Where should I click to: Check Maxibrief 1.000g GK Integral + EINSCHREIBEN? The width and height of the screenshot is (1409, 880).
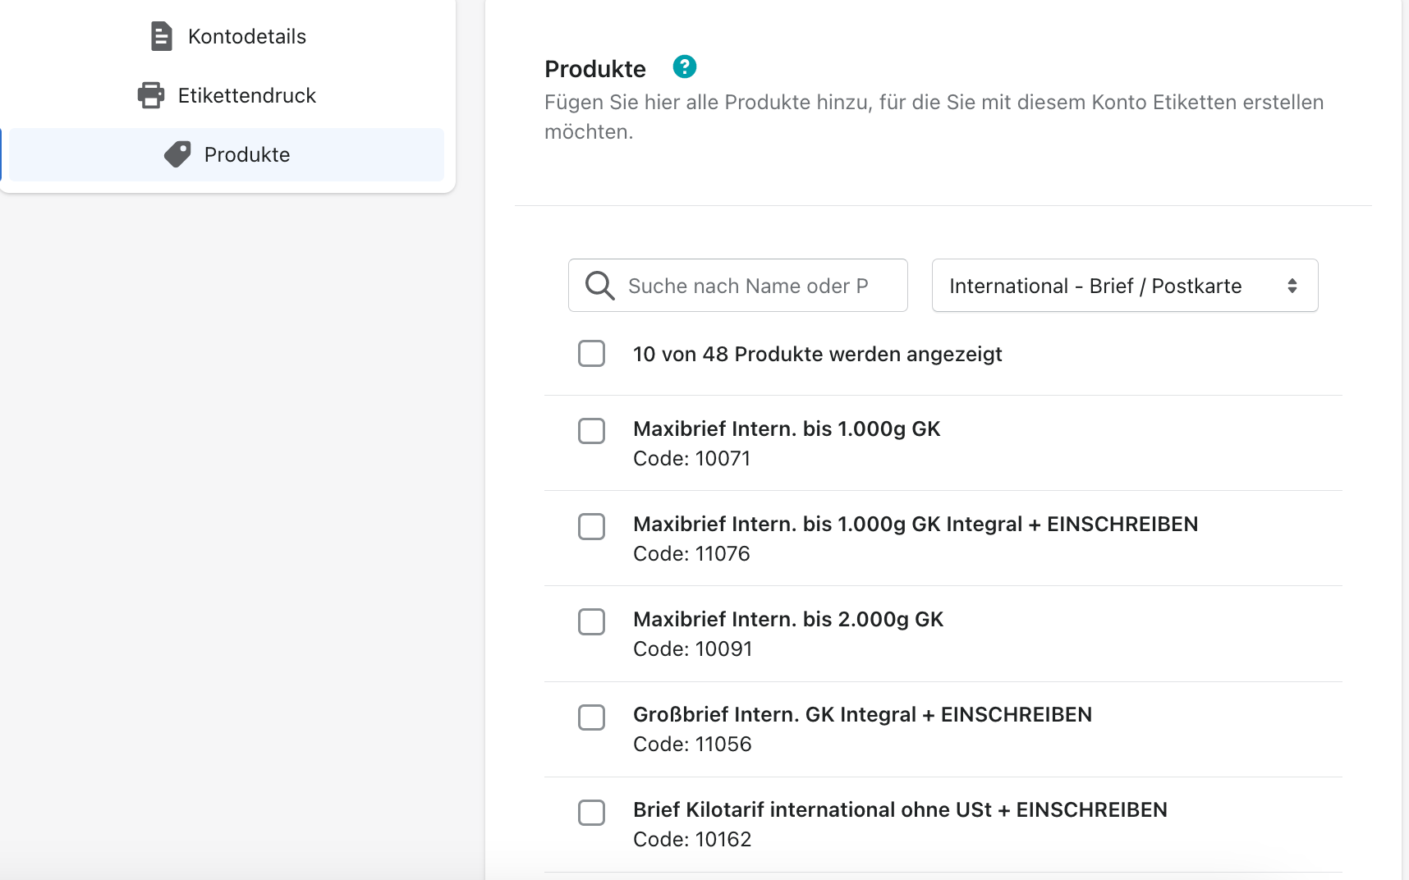click(591, 526)
